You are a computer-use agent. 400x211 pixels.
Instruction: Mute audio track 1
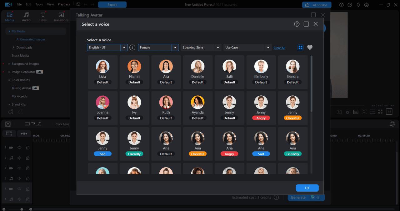coord(19,199)
